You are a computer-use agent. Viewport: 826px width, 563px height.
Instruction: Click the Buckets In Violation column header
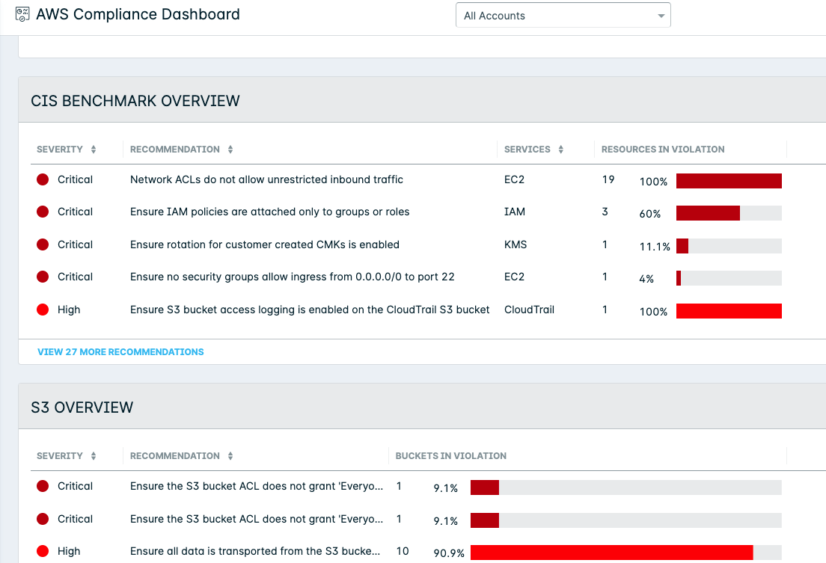(x=451, y=456)
